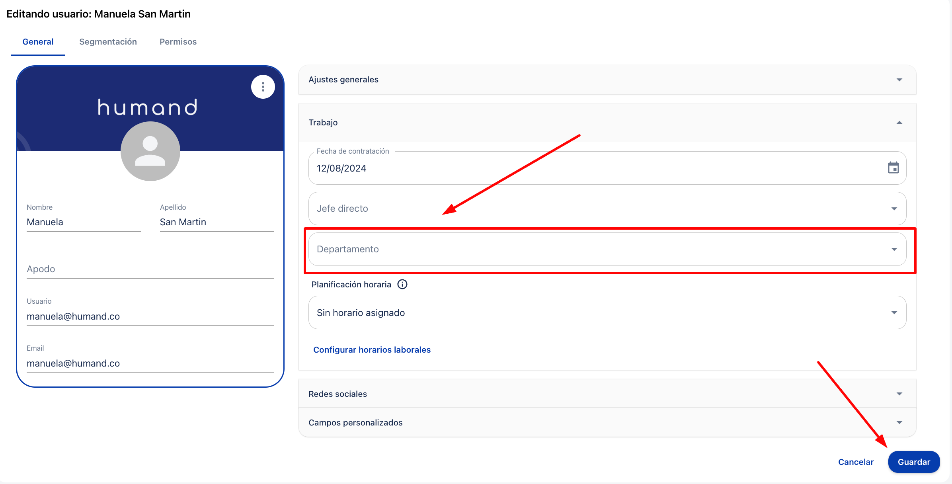Open the Departamento dropdown
The width and height of the screenshot is (952, 484).
607,249
